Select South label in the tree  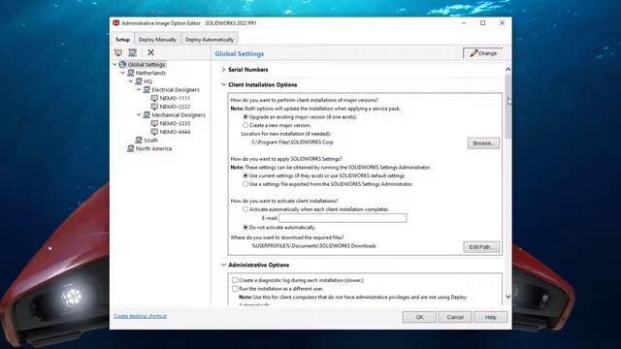click(150, 140)
